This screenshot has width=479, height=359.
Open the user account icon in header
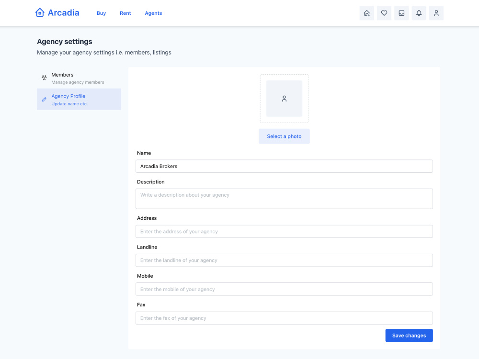[x=436, y=13]
